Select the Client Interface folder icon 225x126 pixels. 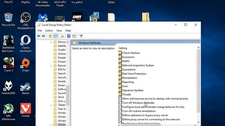(x=120, y=53)
